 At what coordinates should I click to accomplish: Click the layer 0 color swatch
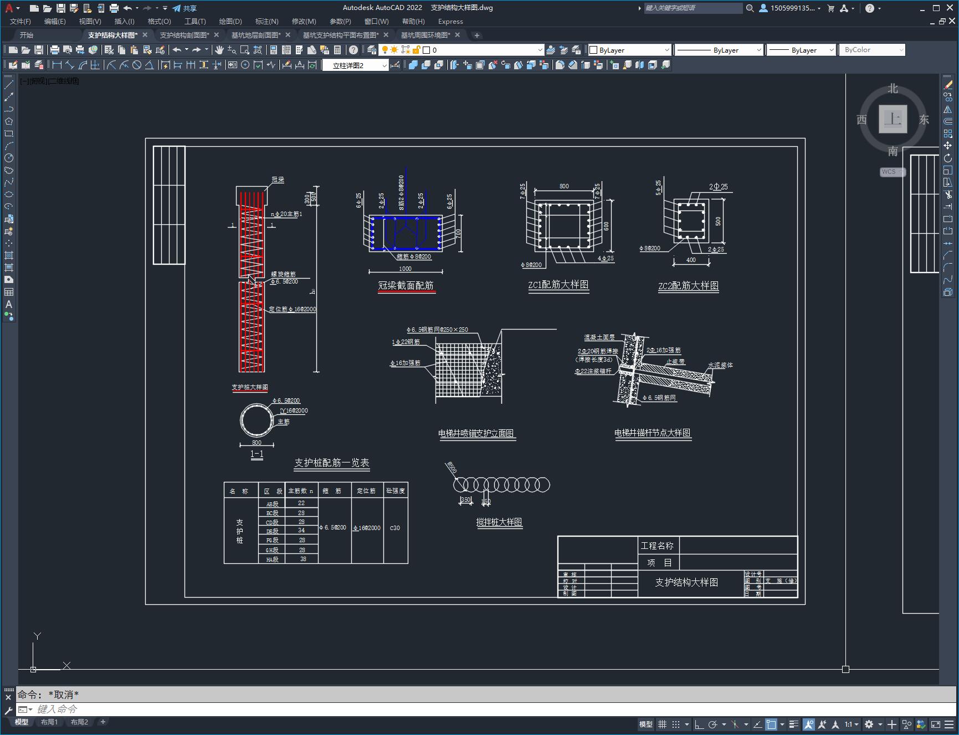pyautogui.click(x=426, y=50)
